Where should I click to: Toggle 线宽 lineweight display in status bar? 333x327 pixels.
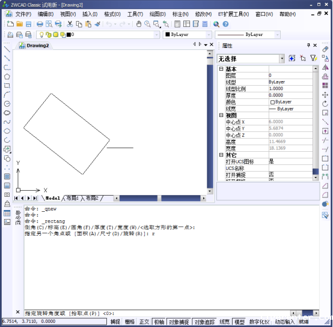pos(224,322)
